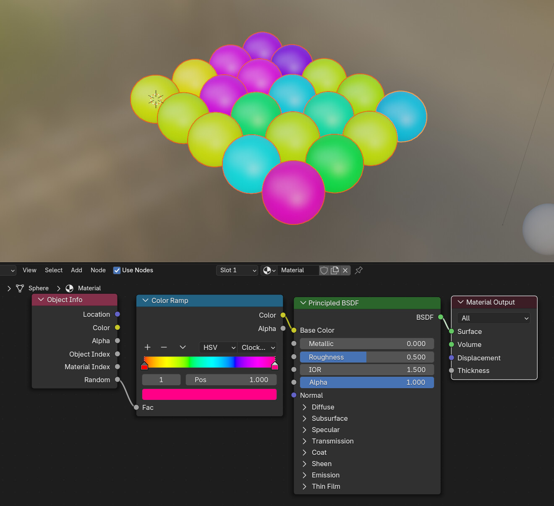Open the View menu

tap(29, 270)
